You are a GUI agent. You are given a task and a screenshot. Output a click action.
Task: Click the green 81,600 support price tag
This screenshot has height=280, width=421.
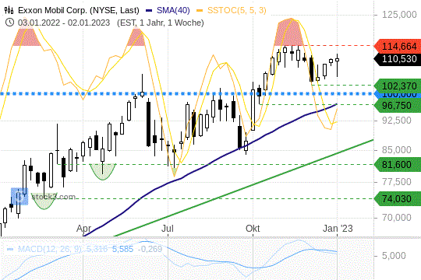[x=397, y=164]
